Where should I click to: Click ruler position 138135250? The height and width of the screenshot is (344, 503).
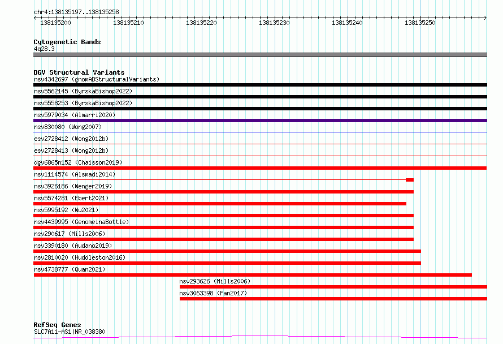click(420, 23)
